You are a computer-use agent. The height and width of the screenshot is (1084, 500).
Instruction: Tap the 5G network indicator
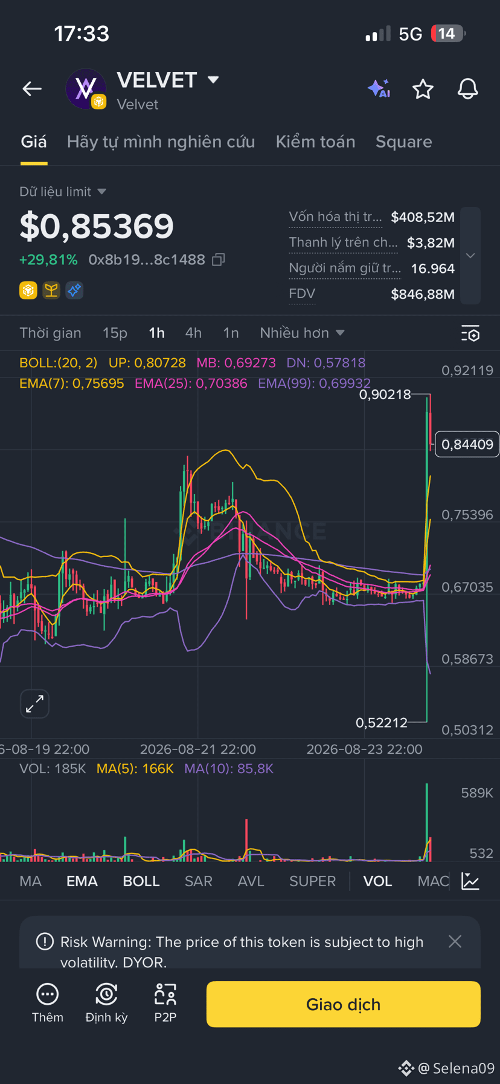411,34
